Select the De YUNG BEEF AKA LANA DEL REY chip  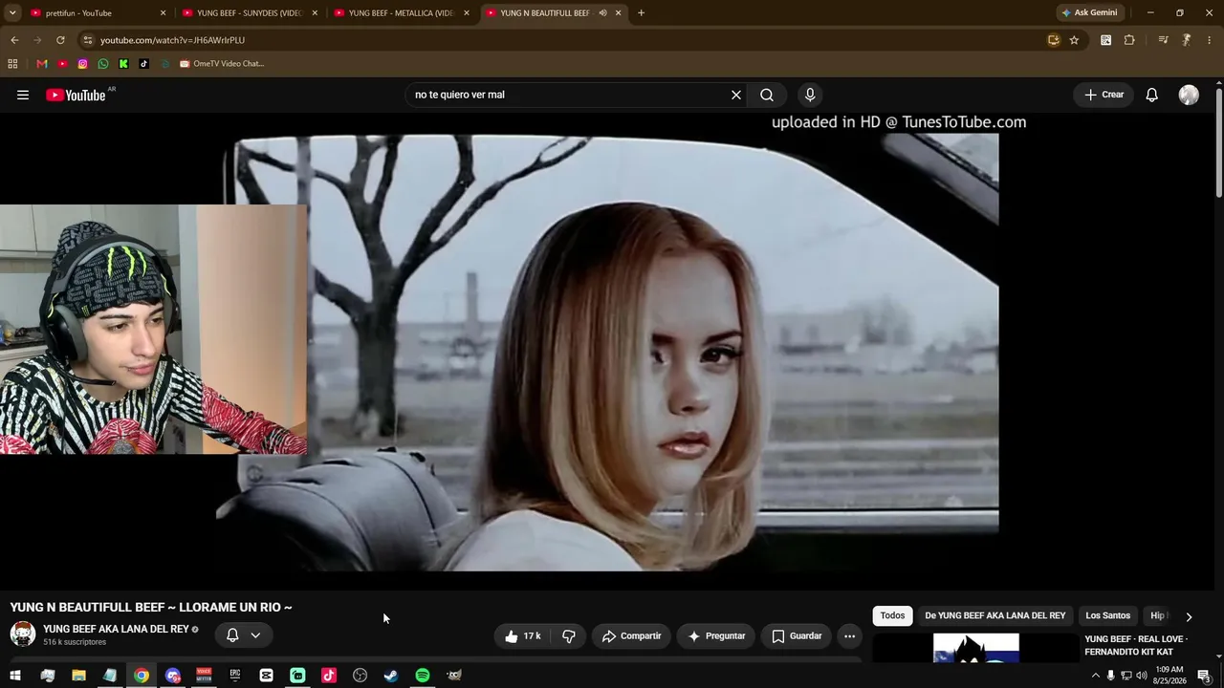[x=994, y=616]
